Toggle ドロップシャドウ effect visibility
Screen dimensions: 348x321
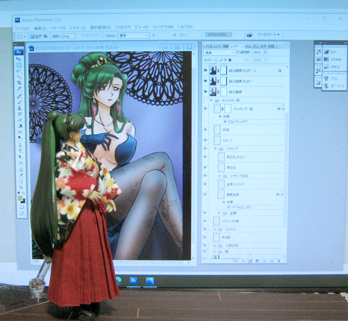coord(225,122)
